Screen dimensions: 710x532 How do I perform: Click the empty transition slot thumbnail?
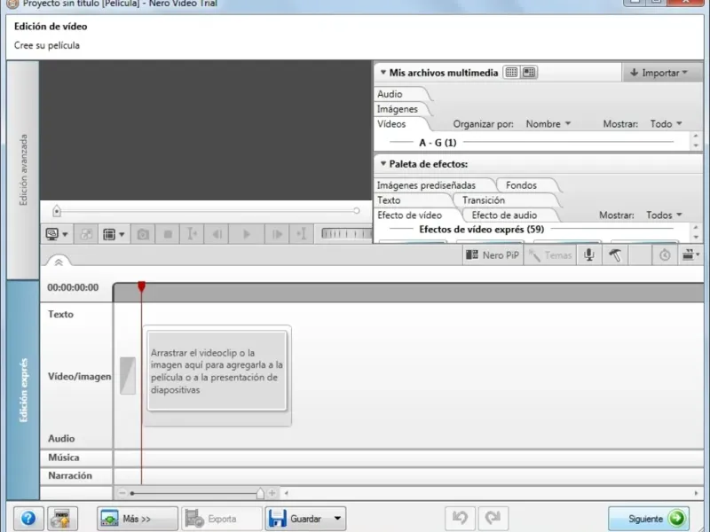point(128,375)
